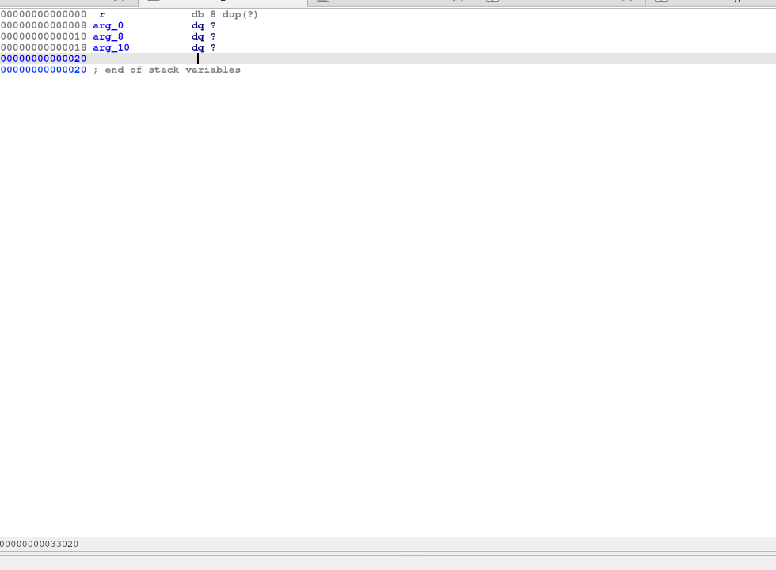Click the active tab at the top edge
Image resolution: width=776 pixels, height=570 pixels.
coord(222,2)
